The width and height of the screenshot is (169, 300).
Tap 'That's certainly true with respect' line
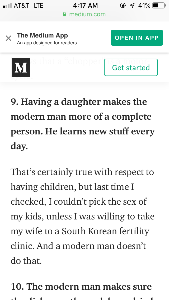coord(82,172)
